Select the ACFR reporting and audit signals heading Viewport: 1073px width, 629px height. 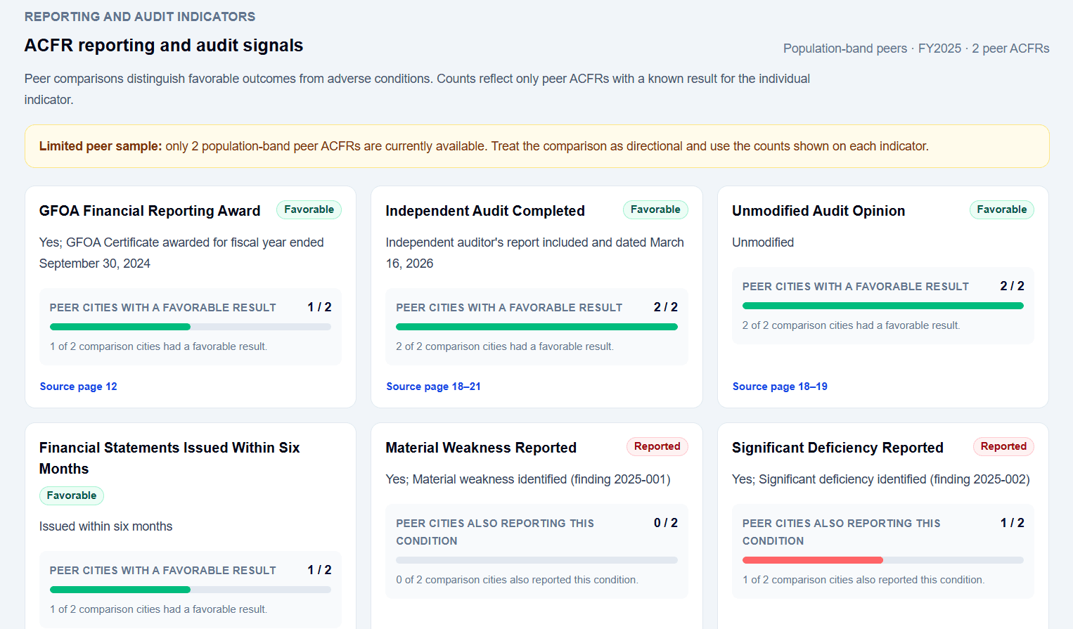tap(164, 46)
